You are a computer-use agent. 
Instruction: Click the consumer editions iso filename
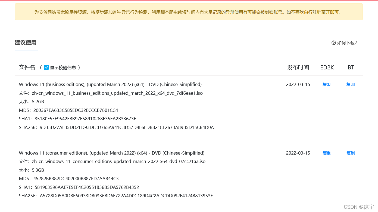[119, 161]
